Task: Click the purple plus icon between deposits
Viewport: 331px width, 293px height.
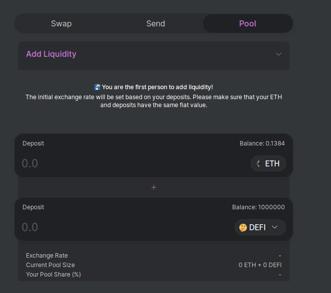Action: coord(154,187)
